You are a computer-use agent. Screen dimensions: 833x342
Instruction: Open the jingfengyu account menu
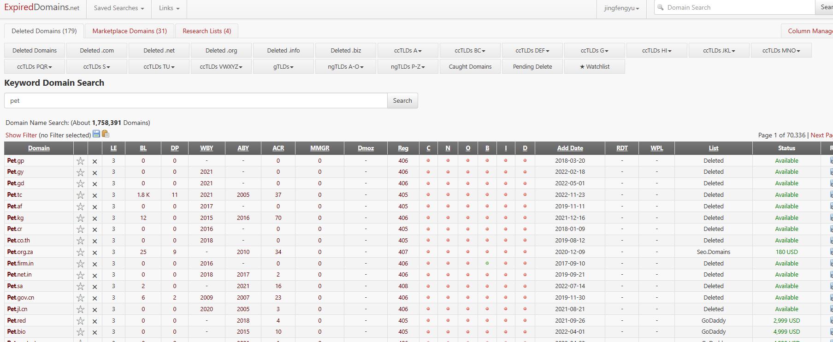point(621,8)
